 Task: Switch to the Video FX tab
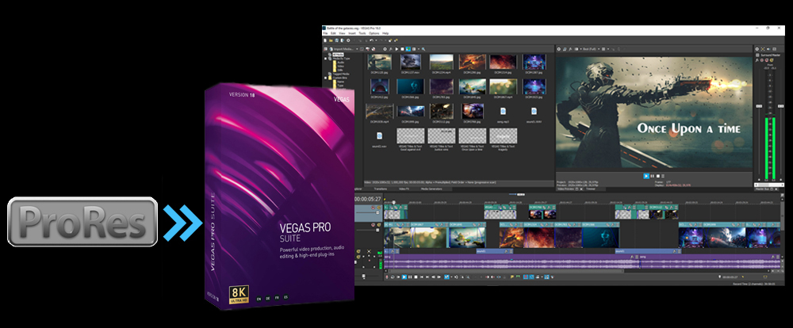pos(404,189)
